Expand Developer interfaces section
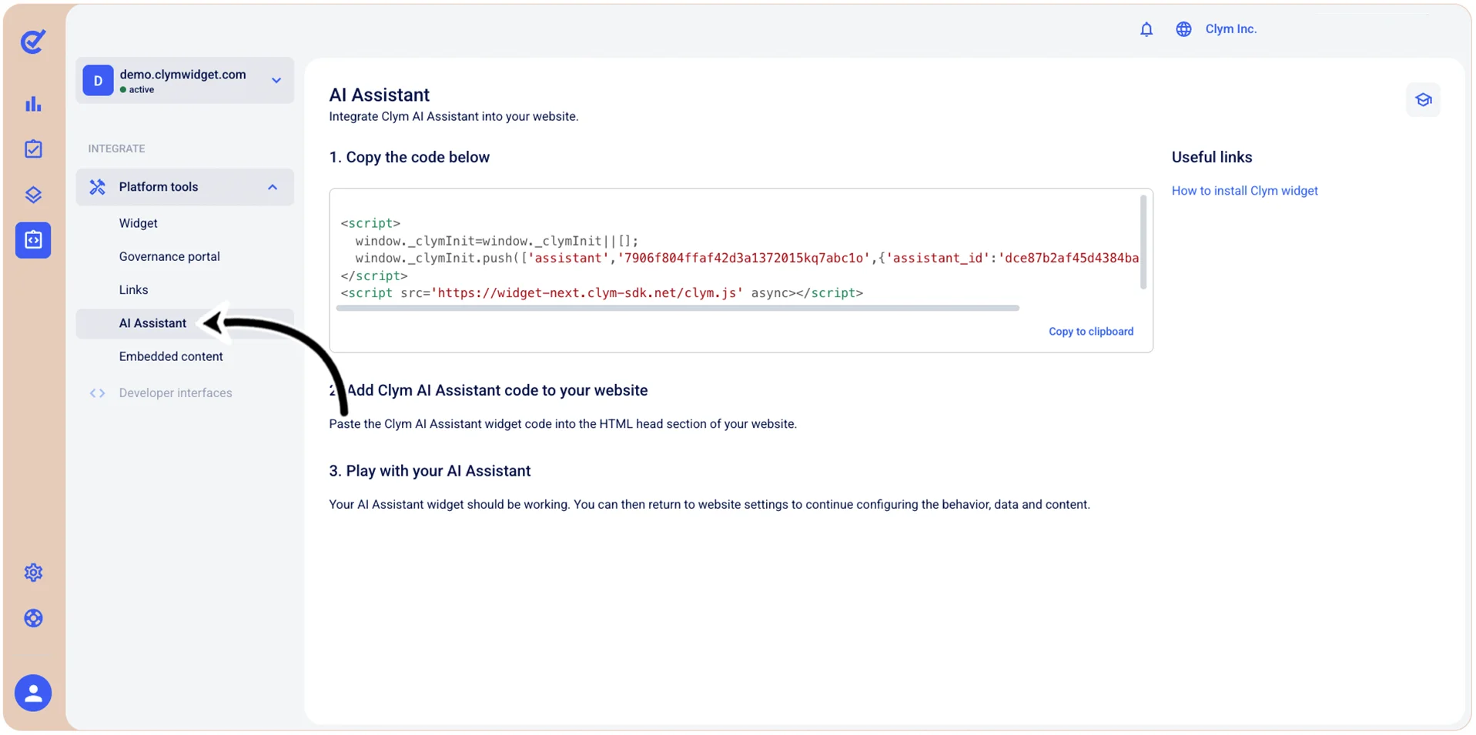Screen dimensions: 1476x735 click(176, 393)
